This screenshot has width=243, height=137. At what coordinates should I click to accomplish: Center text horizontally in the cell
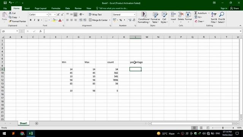[71, 20]
